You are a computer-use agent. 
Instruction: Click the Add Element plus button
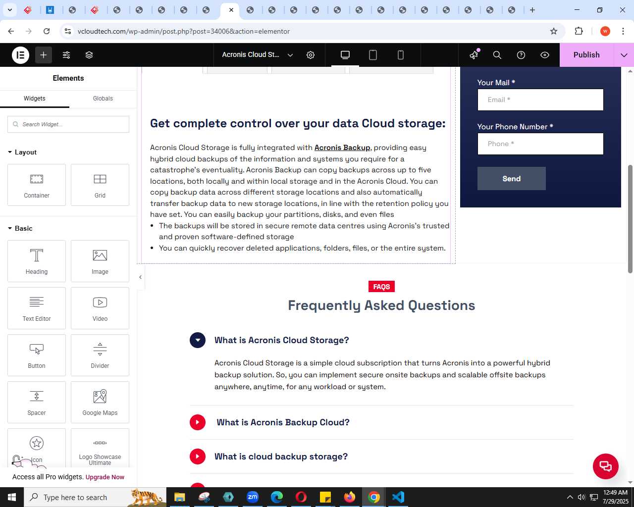click(44, 55)
